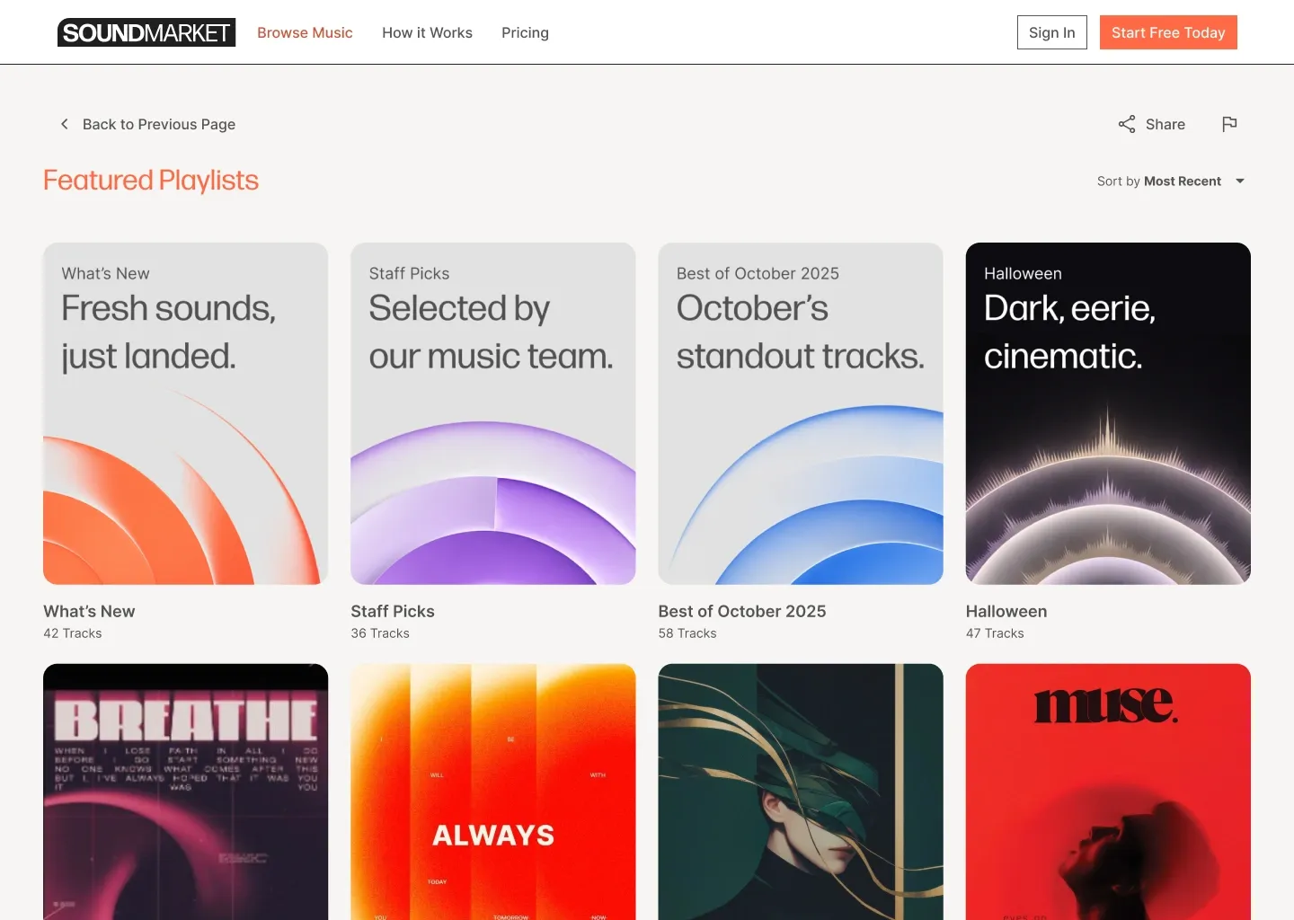Follow Back to Previous Page link

click(x=159, y=124)
